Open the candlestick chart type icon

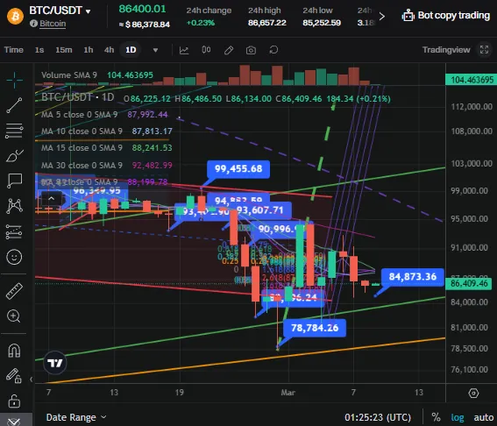[x=206, y=50]
